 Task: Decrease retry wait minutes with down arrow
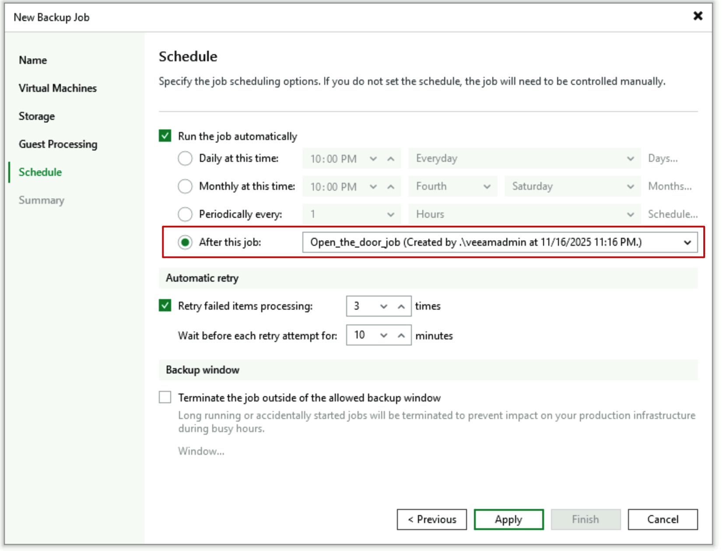[x=383, y=335]
